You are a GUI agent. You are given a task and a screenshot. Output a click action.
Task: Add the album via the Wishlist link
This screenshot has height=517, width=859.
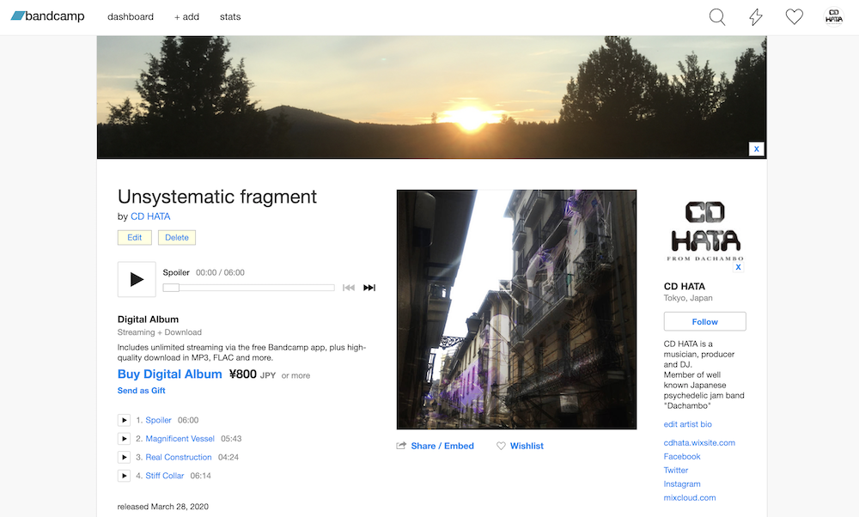527,446
